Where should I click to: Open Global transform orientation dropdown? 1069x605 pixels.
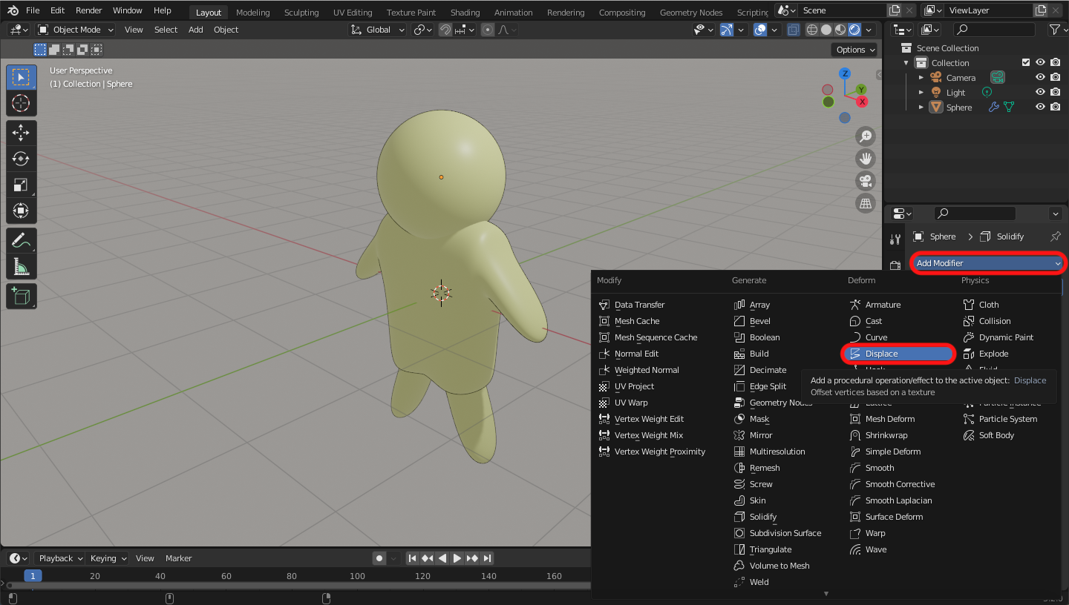pos(378,30)
